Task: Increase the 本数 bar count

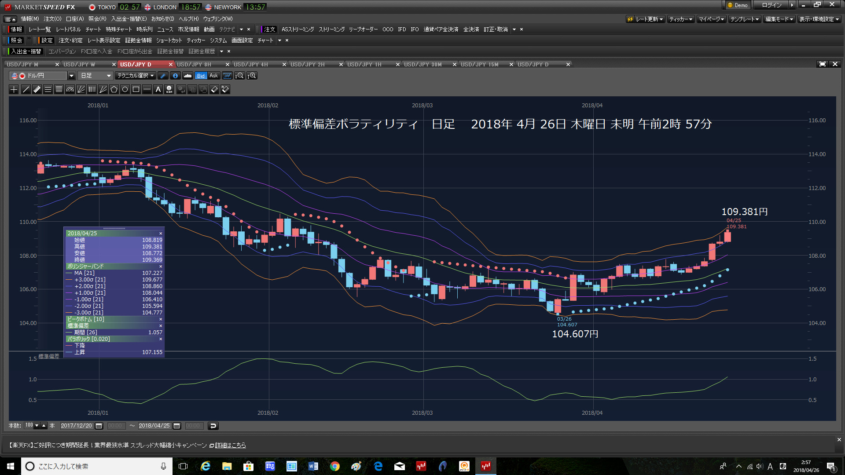Action: [44, 426]
